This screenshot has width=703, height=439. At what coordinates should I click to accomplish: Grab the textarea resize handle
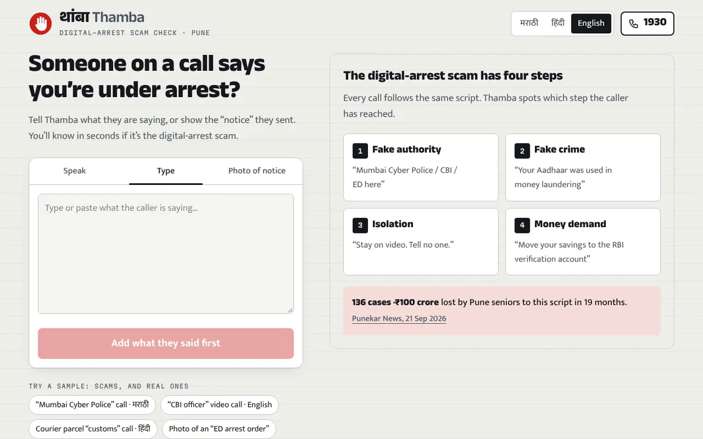[289, 310]
